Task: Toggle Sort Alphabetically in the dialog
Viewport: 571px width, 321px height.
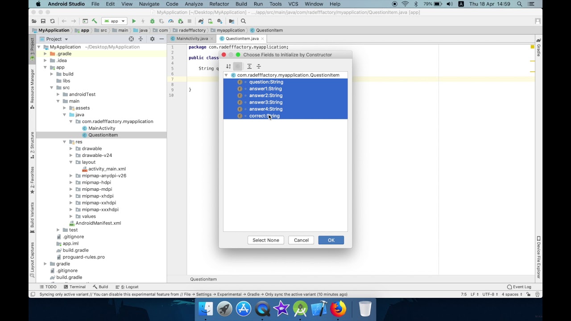Action: (228, 66)
